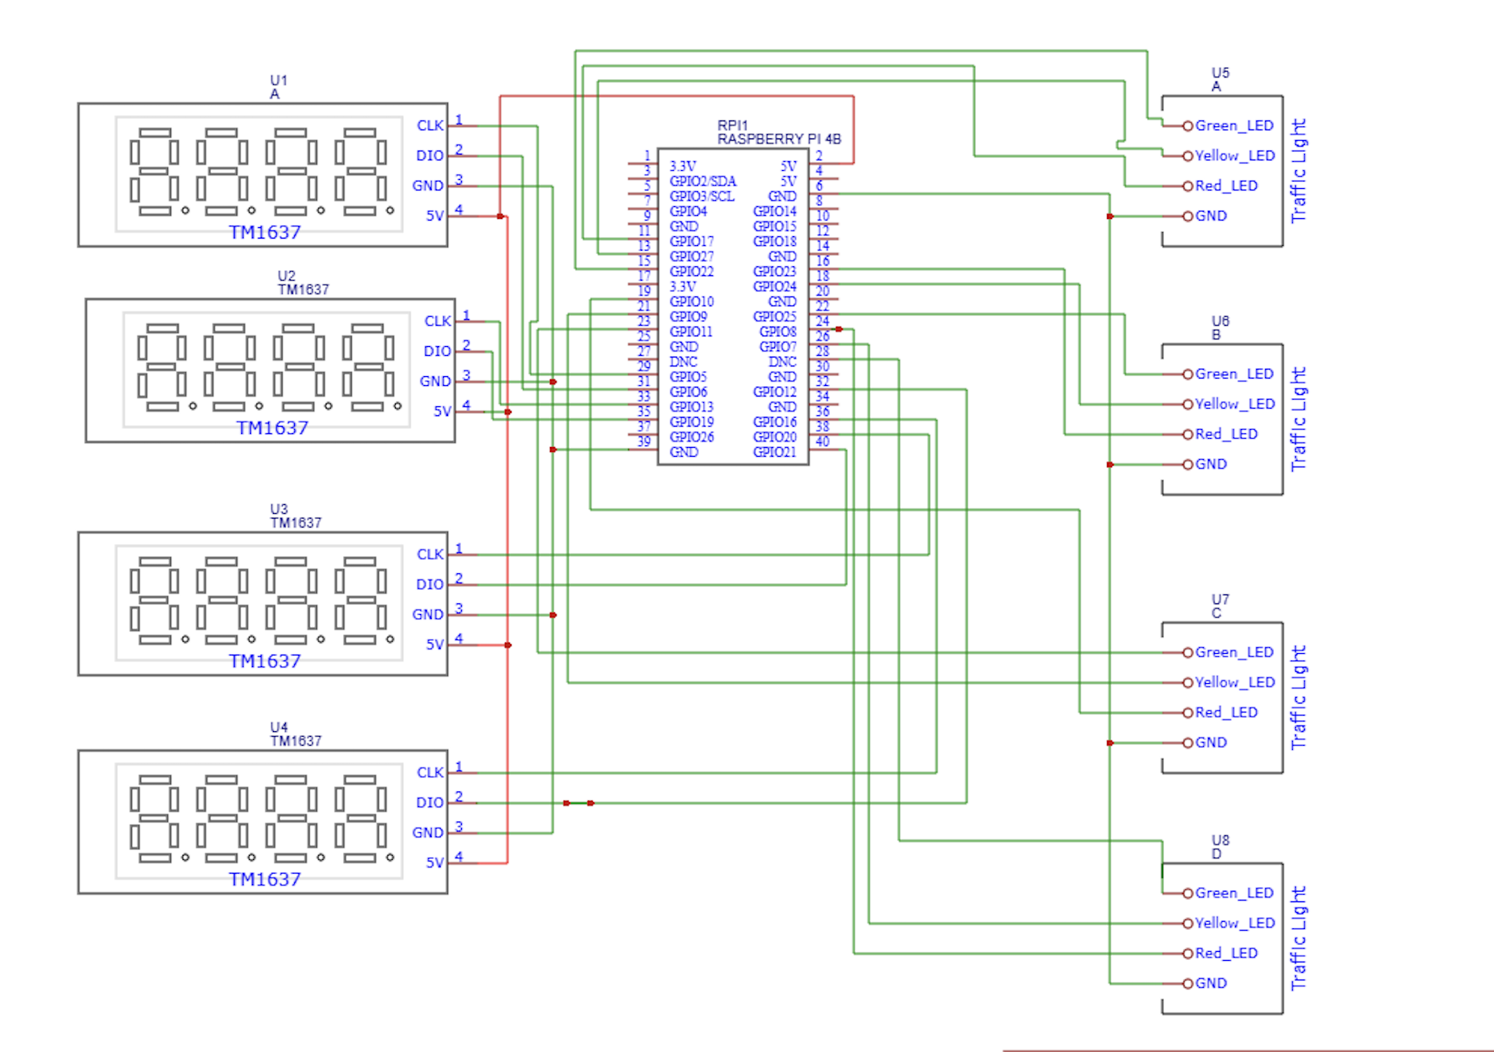Click the GND pin on traffic light D
The height and width of the screenshot is (1052, 1494).
pos(1188,984)
